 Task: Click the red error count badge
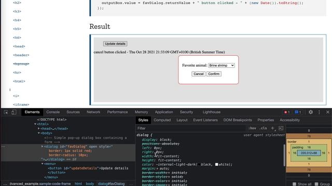[x=287, y=112]
